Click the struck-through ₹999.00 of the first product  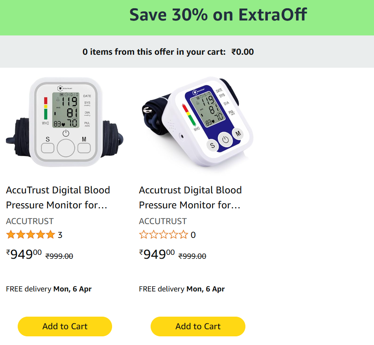pyautogui.click(x=59, y=256)
